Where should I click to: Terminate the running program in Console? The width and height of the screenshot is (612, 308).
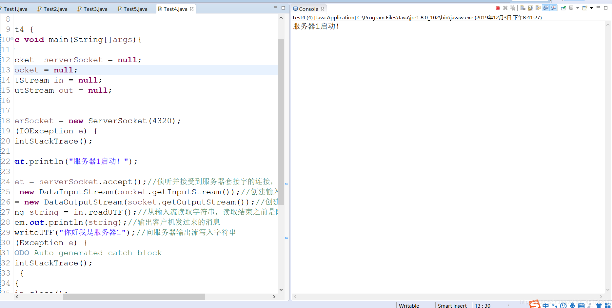point(498,8)
